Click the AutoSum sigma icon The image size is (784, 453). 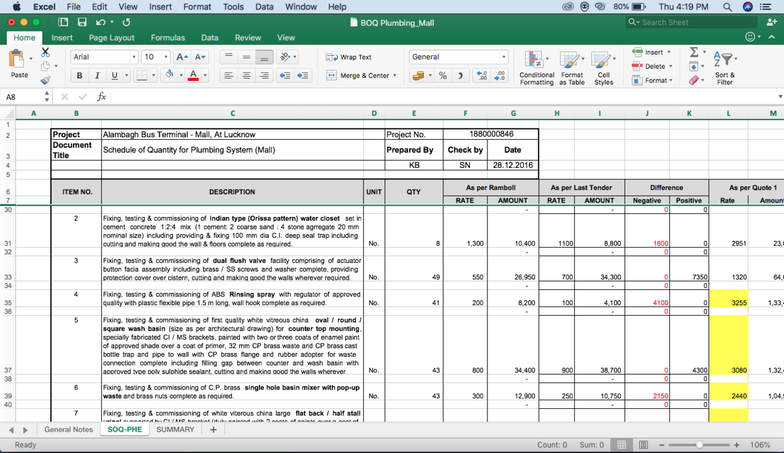pos(693,52)
